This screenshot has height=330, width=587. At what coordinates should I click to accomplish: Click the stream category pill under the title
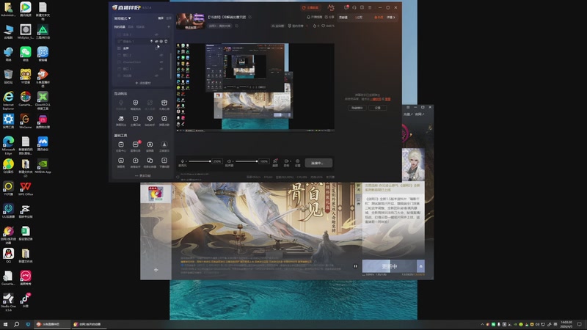(219, 26)
